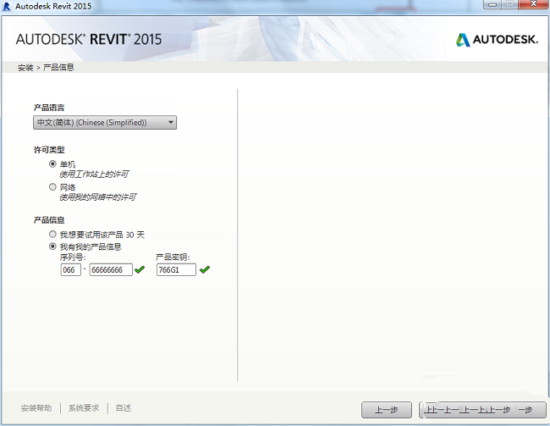Click the 产品密钥 label
The width and height of the screenshot is (550, 426).
(x=173, y=257)
